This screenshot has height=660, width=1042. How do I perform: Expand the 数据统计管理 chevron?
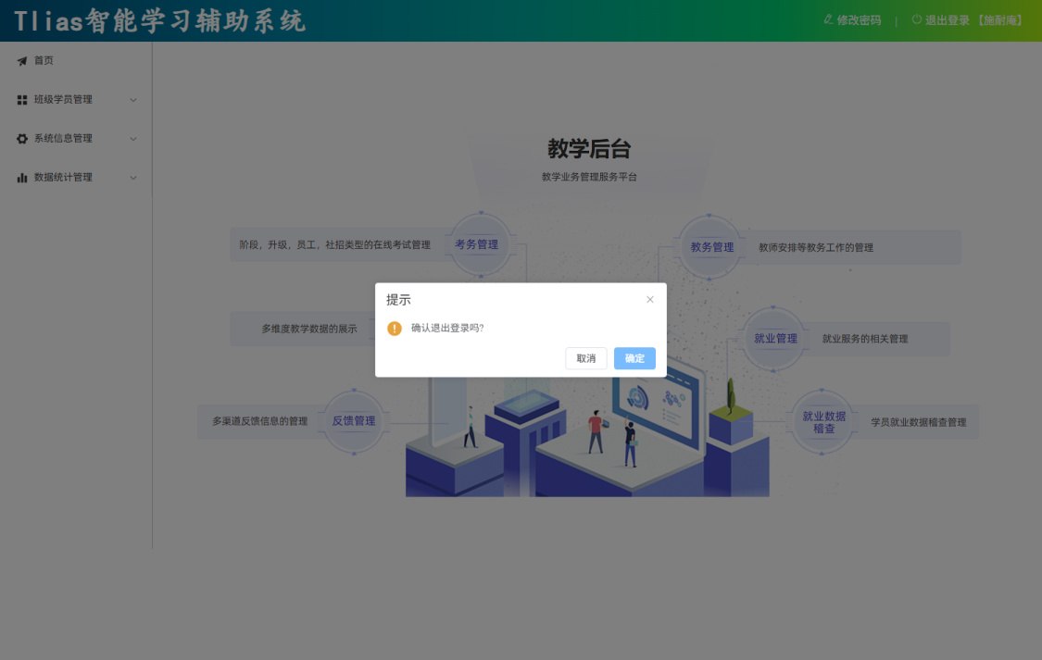132,178
